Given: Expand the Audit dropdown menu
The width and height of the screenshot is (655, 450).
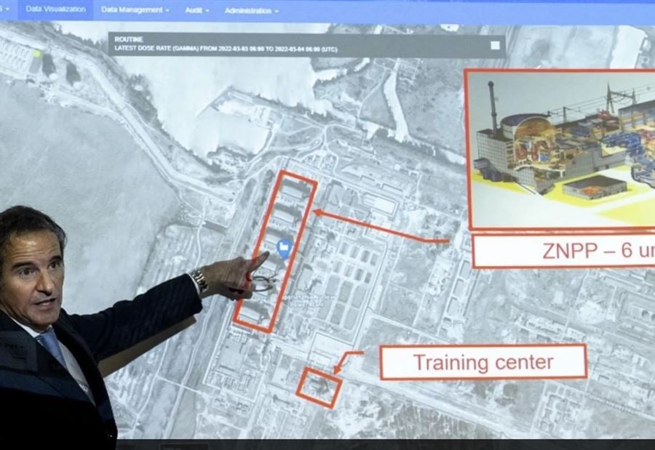Looking at the screenshot, I should pyautogui.click(x=196, y=10).
